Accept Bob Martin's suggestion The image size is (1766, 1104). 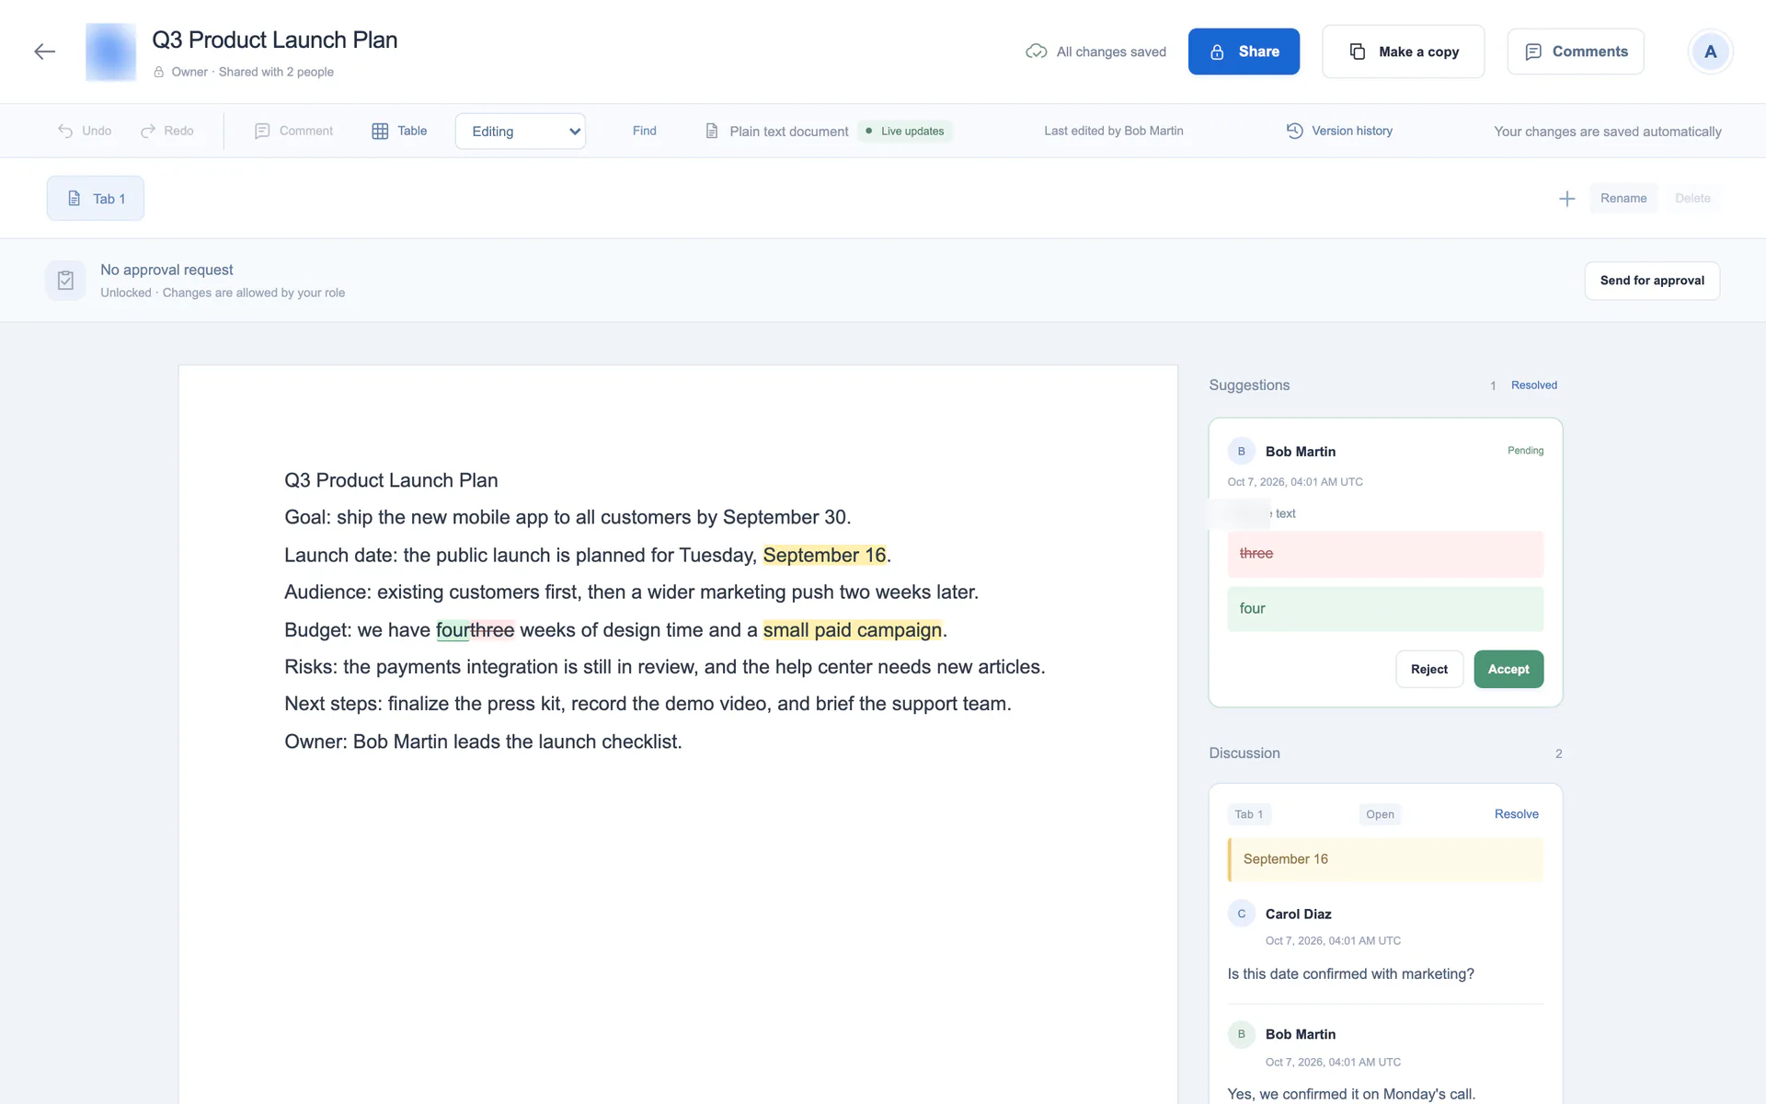(1508, 669)
